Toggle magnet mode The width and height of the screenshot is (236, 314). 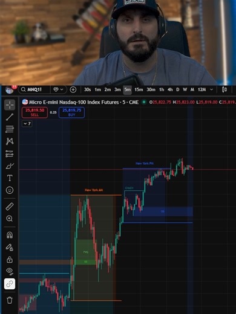click(10, 235)
